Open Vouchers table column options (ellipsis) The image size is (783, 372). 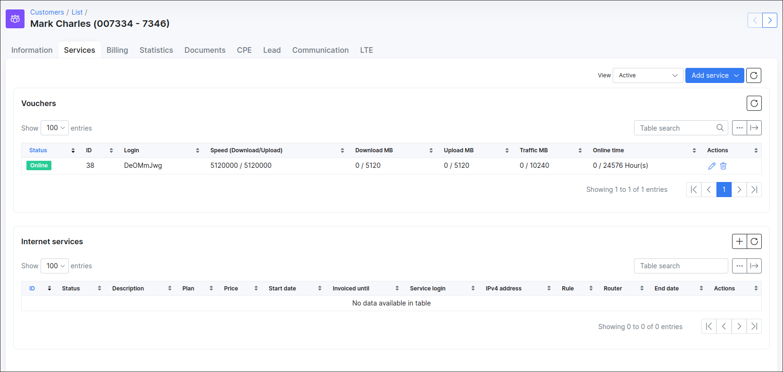tap(739, 128)
